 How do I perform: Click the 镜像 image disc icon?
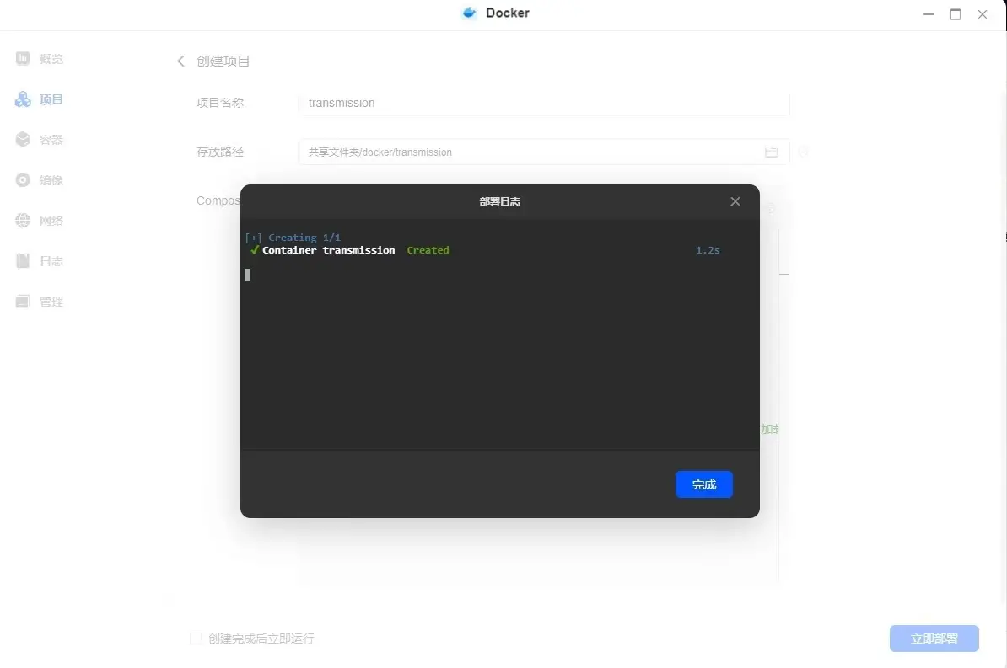[23, 180]
